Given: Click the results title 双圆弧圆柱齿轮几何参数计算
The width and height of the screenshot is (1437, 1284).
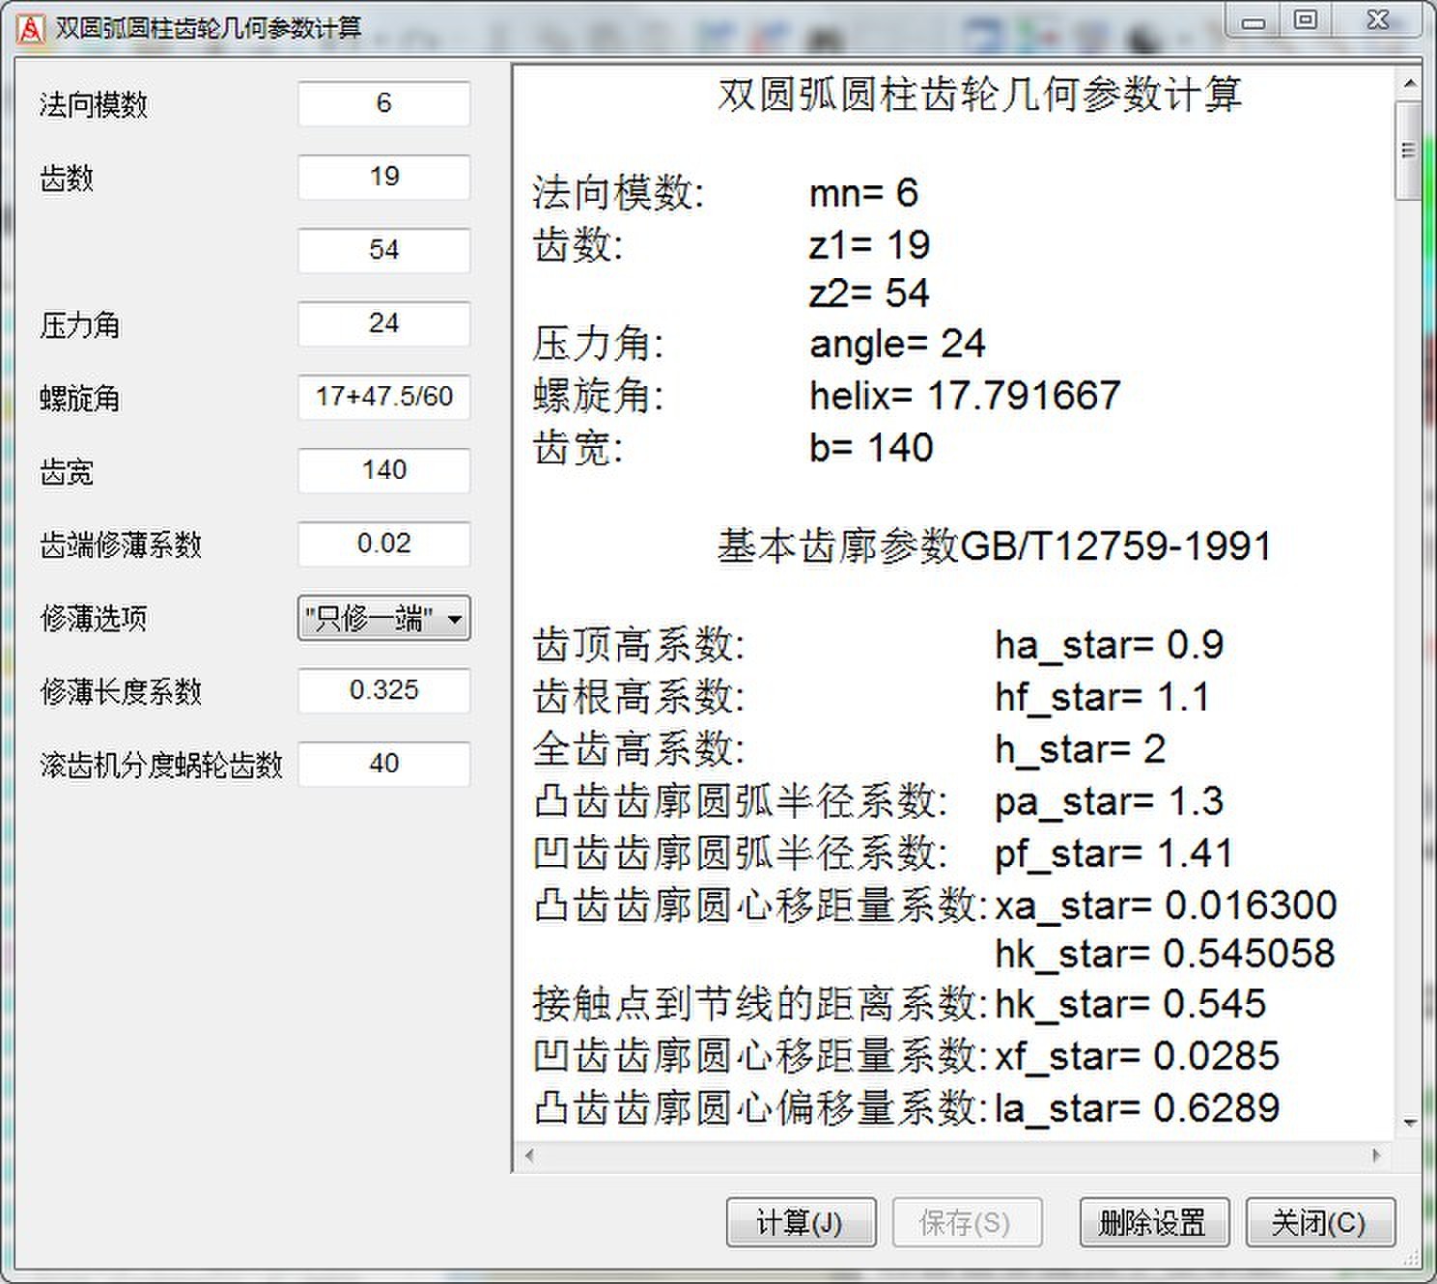Looking at the screenshot, I should coord(979,95).
